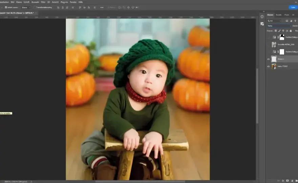Click the adjustment layer filter icon
Screen dimensions: 298x183
(x=291, y=21)
